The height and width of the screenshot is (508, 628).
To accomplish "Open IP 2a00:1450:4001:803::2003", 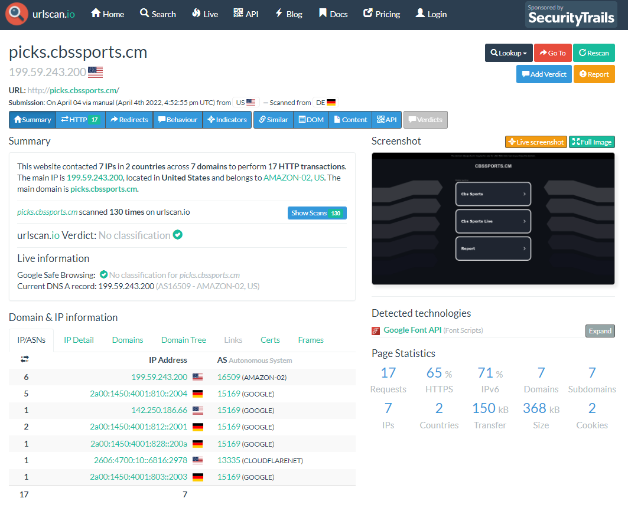I will [139, 477].
